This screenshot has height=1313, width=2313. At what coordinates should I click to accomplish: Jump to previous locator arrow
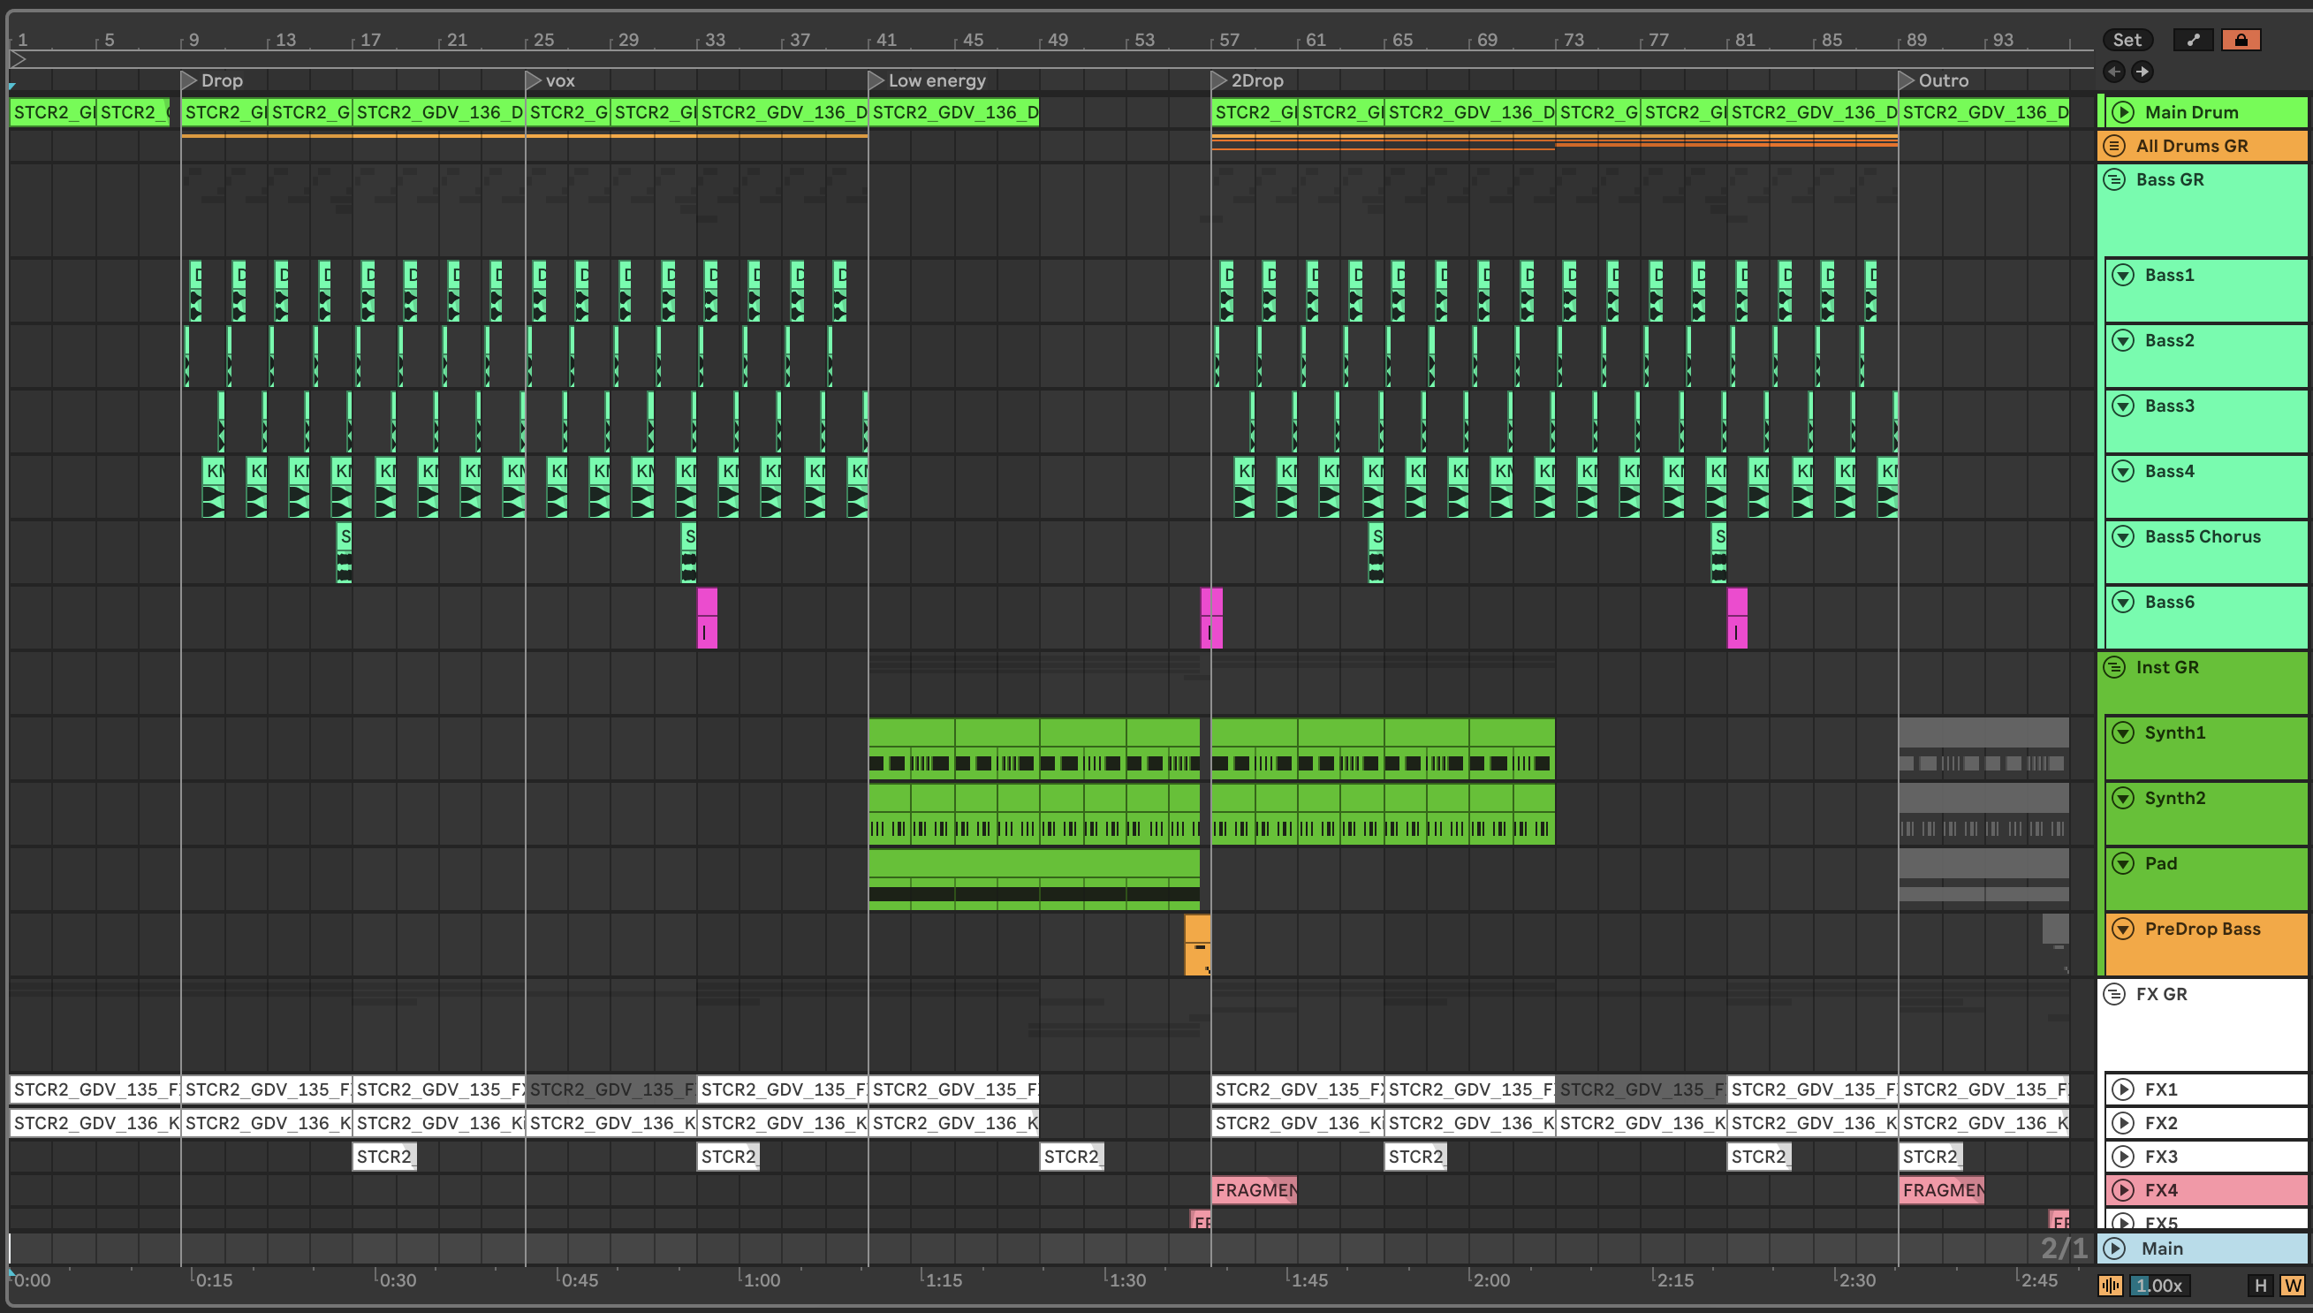[2114, 72]
